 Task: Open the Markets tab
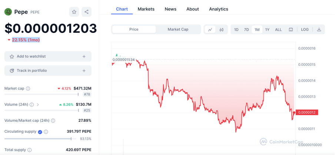tap(146, 9)
